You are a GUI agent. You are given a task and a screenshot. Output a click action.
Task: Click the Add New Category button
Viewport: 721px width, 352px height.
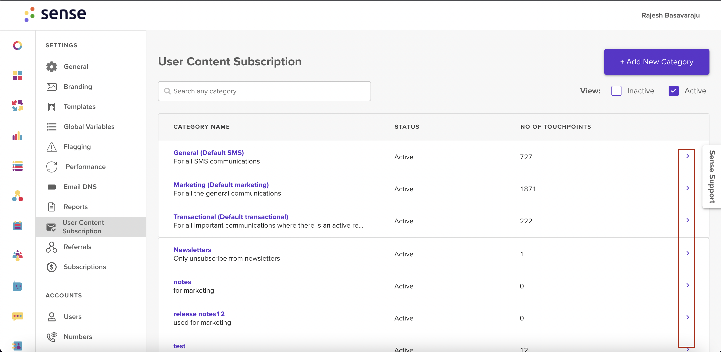tap(656, 62)
